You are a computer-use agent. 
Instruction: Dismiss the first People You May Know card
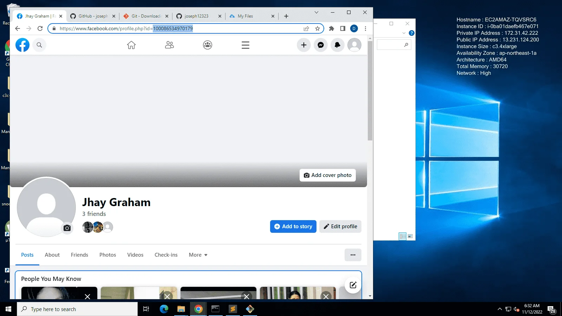point(87,296)
